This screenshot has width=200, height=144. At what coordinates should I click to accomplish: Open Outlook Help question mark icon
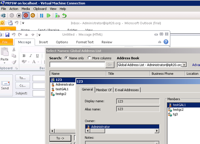(x=166, y=42)
